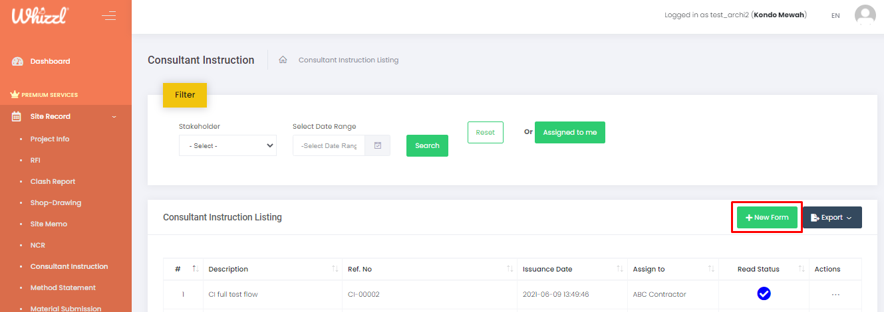
Task: Click the Whizzl logo
Action: click(x=40, y=15)
